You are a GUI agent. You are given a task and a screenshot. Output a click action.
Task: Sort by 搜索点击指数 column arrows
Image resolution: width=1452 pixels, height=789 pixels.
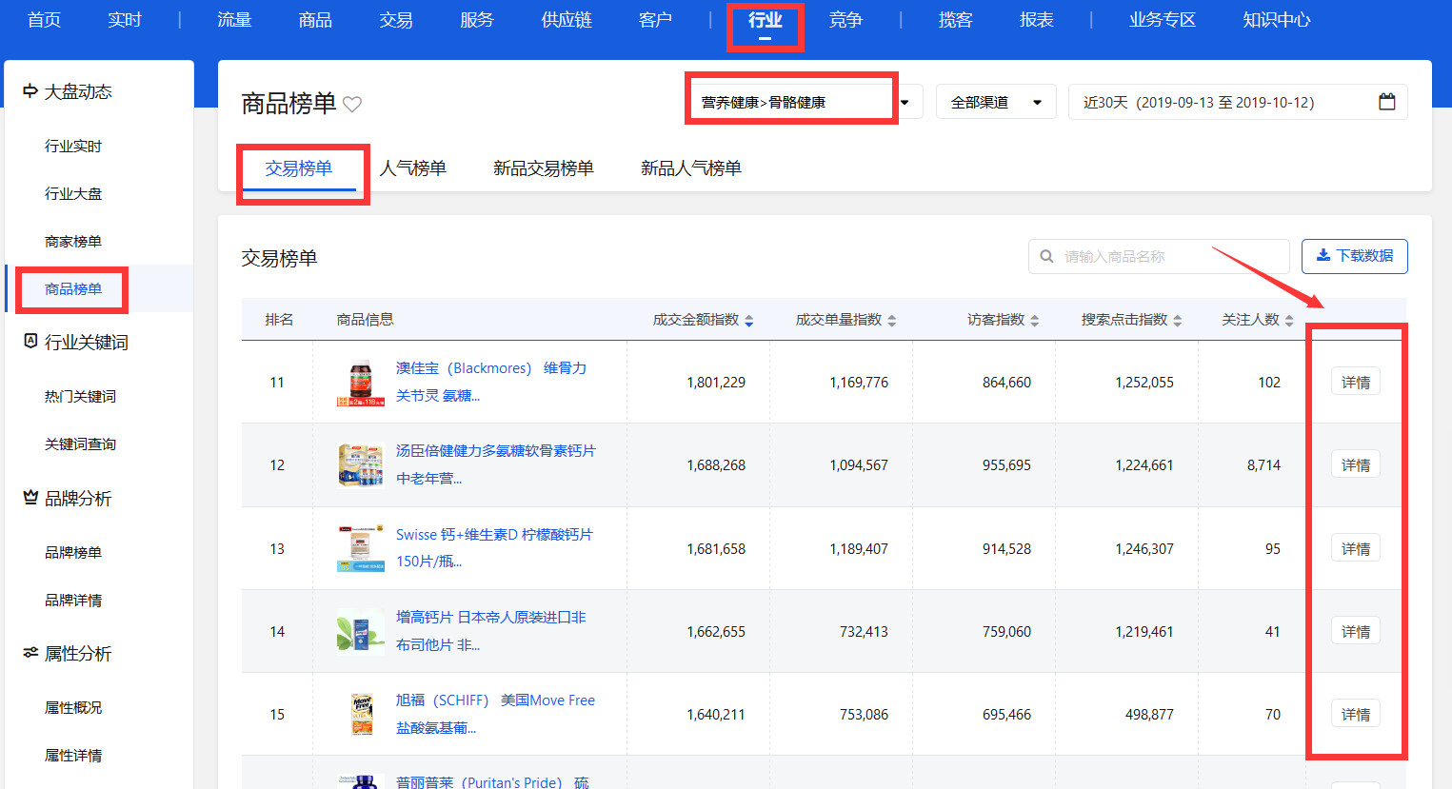[x=1178, y=321]
